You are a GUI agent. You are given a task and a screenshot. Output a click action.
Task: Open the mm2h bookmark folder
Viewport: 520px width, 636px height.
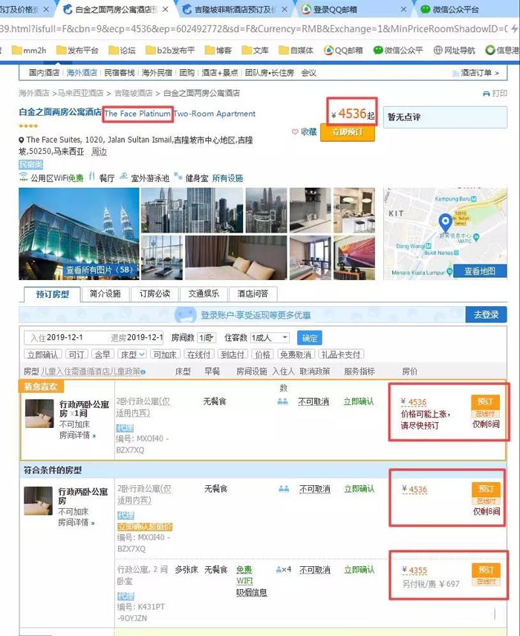tap(29, 51)
